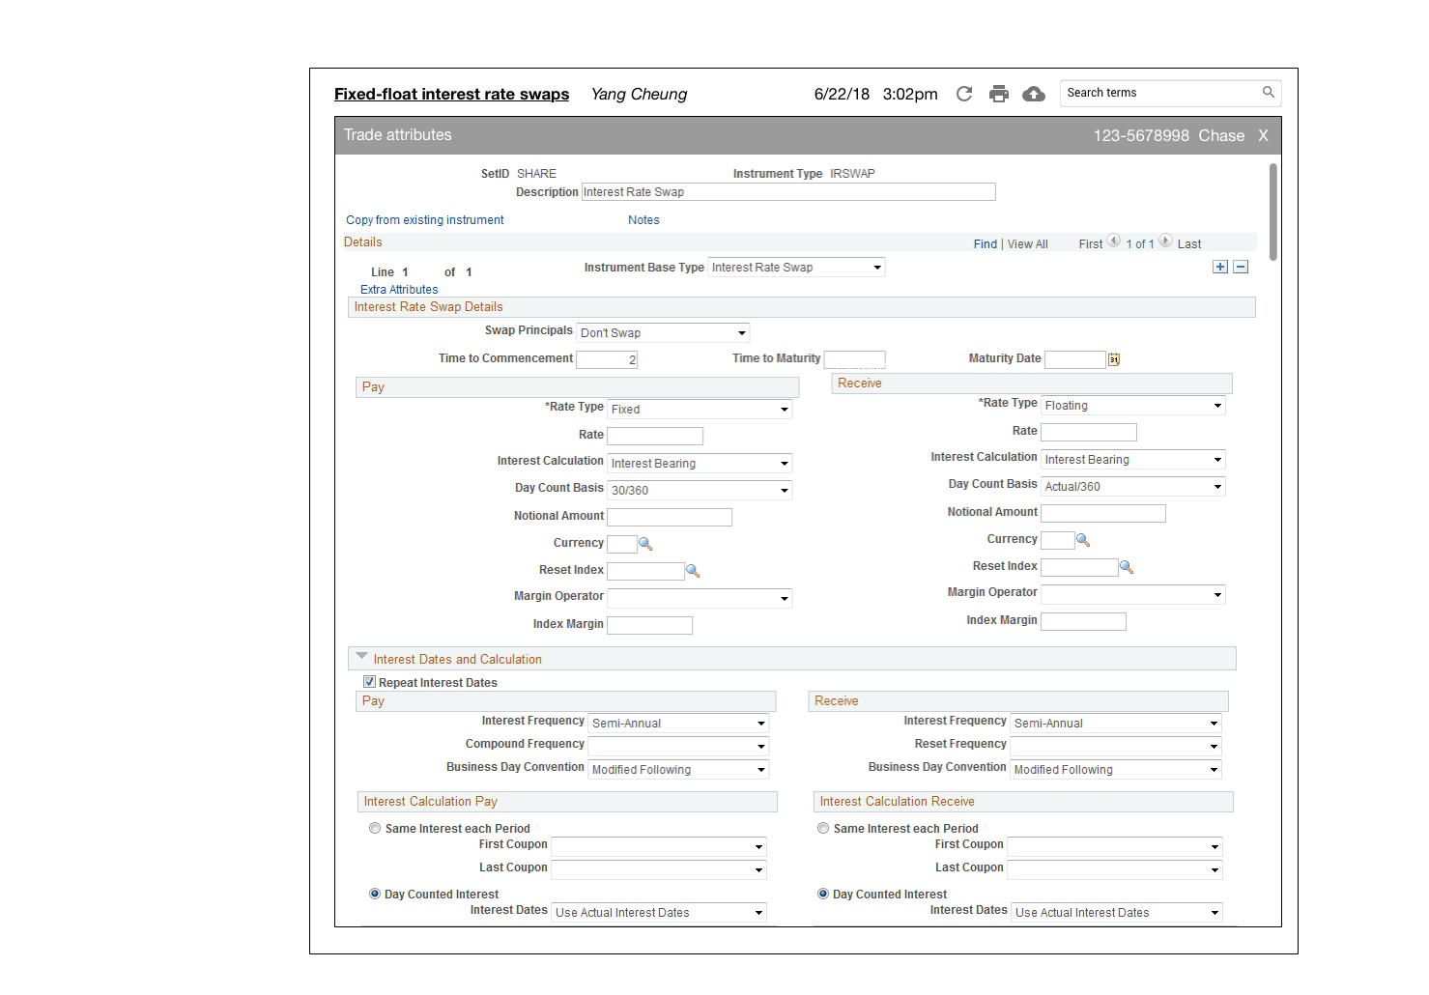Screen dimensions: 1429x995
Task: Click Receive Index Margin field
Action: (x=1083, y=621)
